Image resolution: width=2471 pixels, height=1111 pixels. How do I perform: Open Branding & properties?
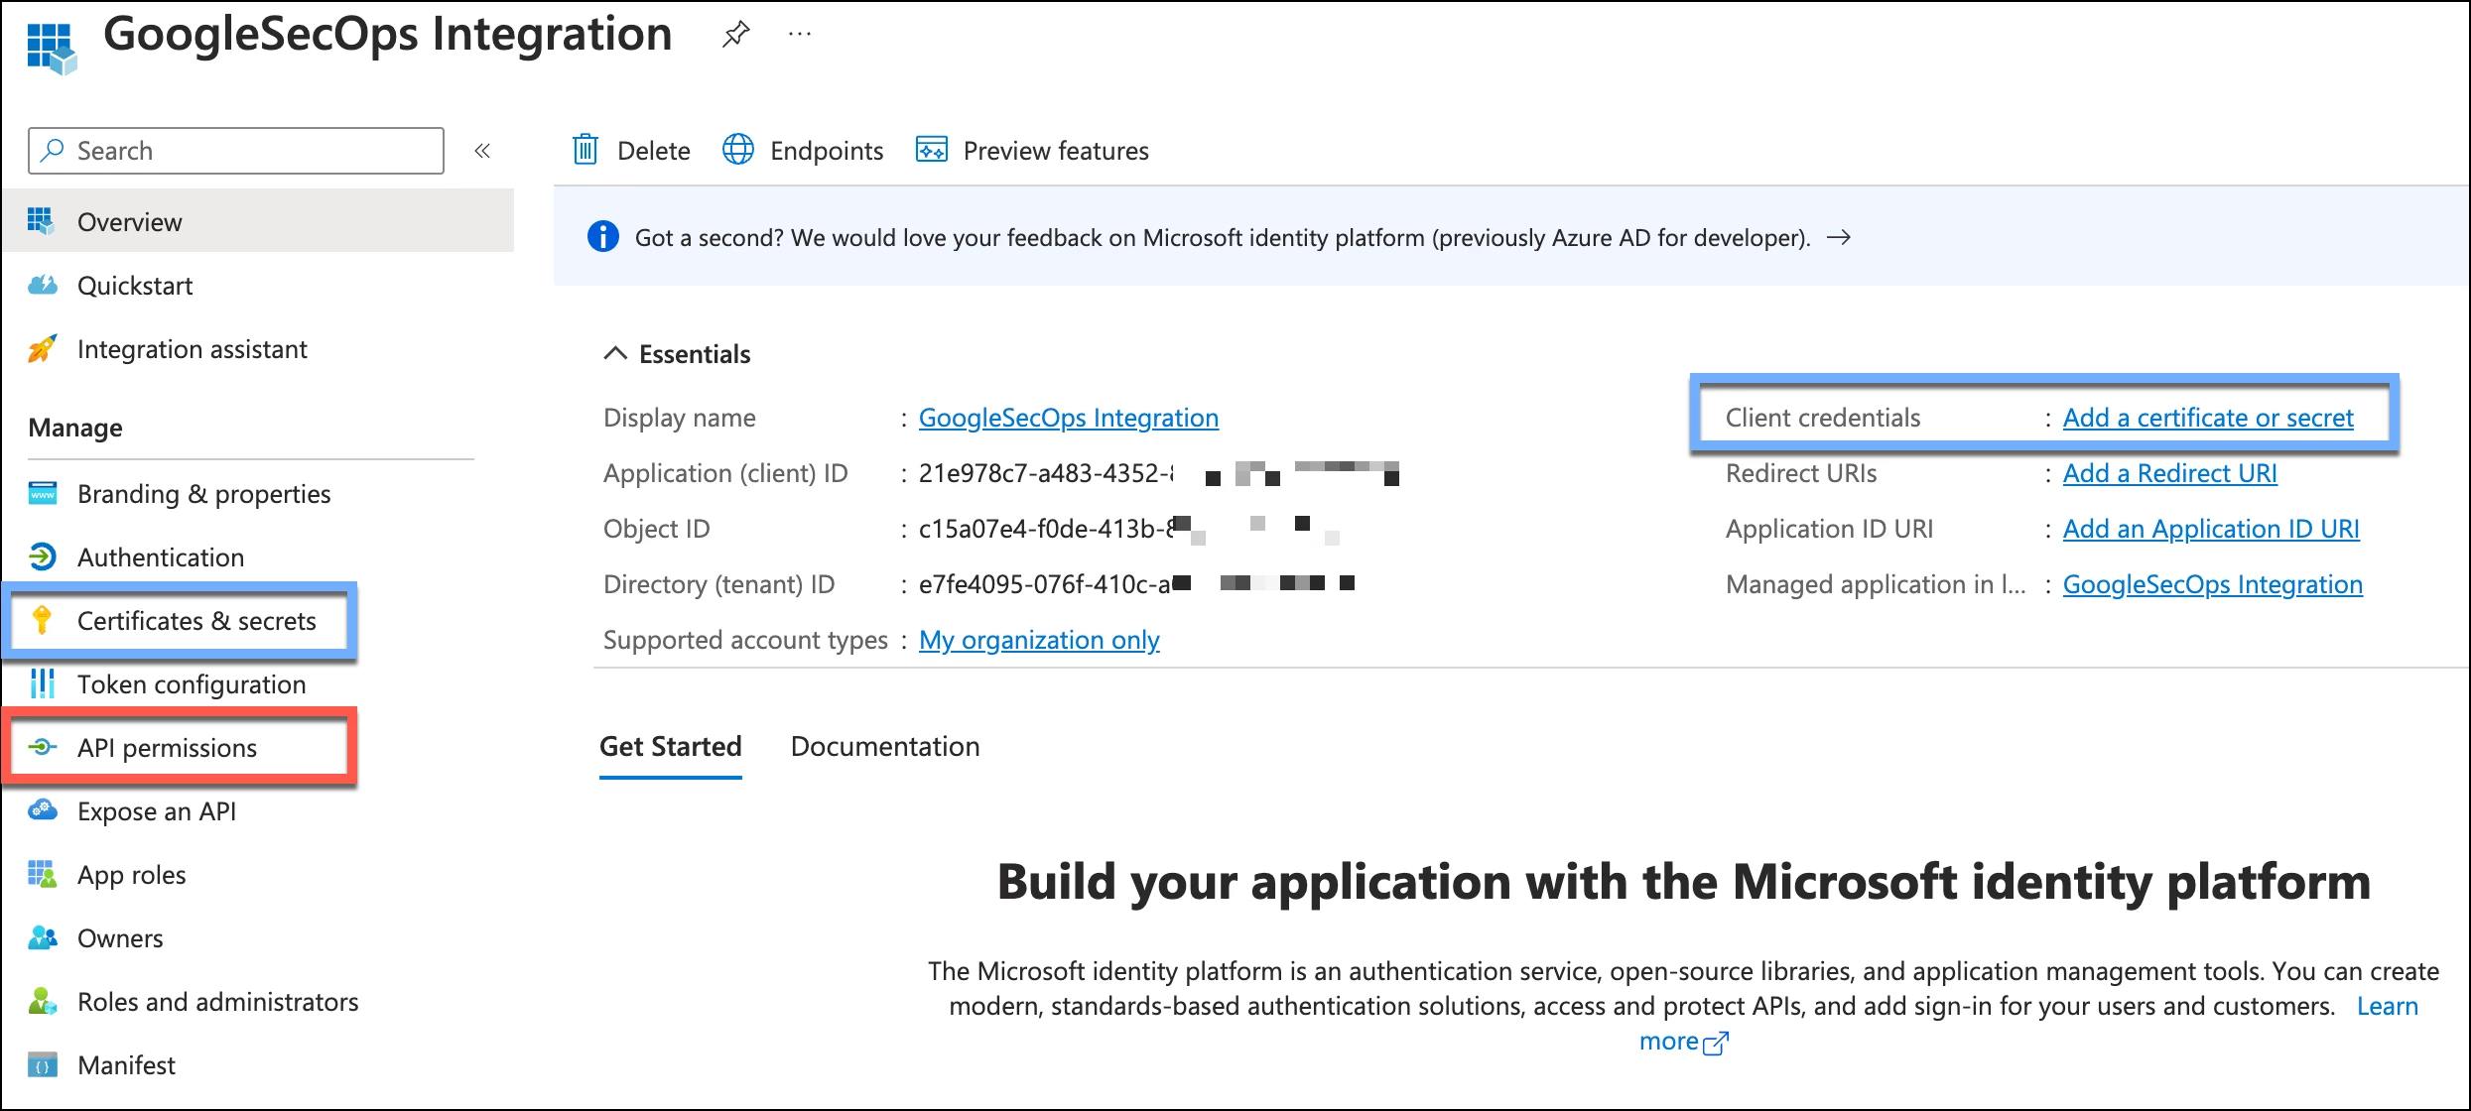coord(203,494)
